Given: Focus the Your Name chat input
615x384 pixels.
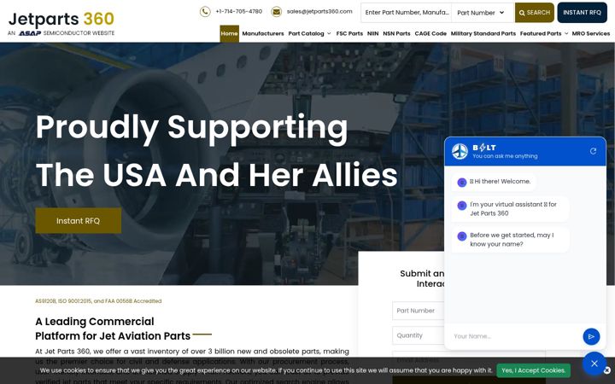Looking at the screenshot, I should [x=514, y=336].
